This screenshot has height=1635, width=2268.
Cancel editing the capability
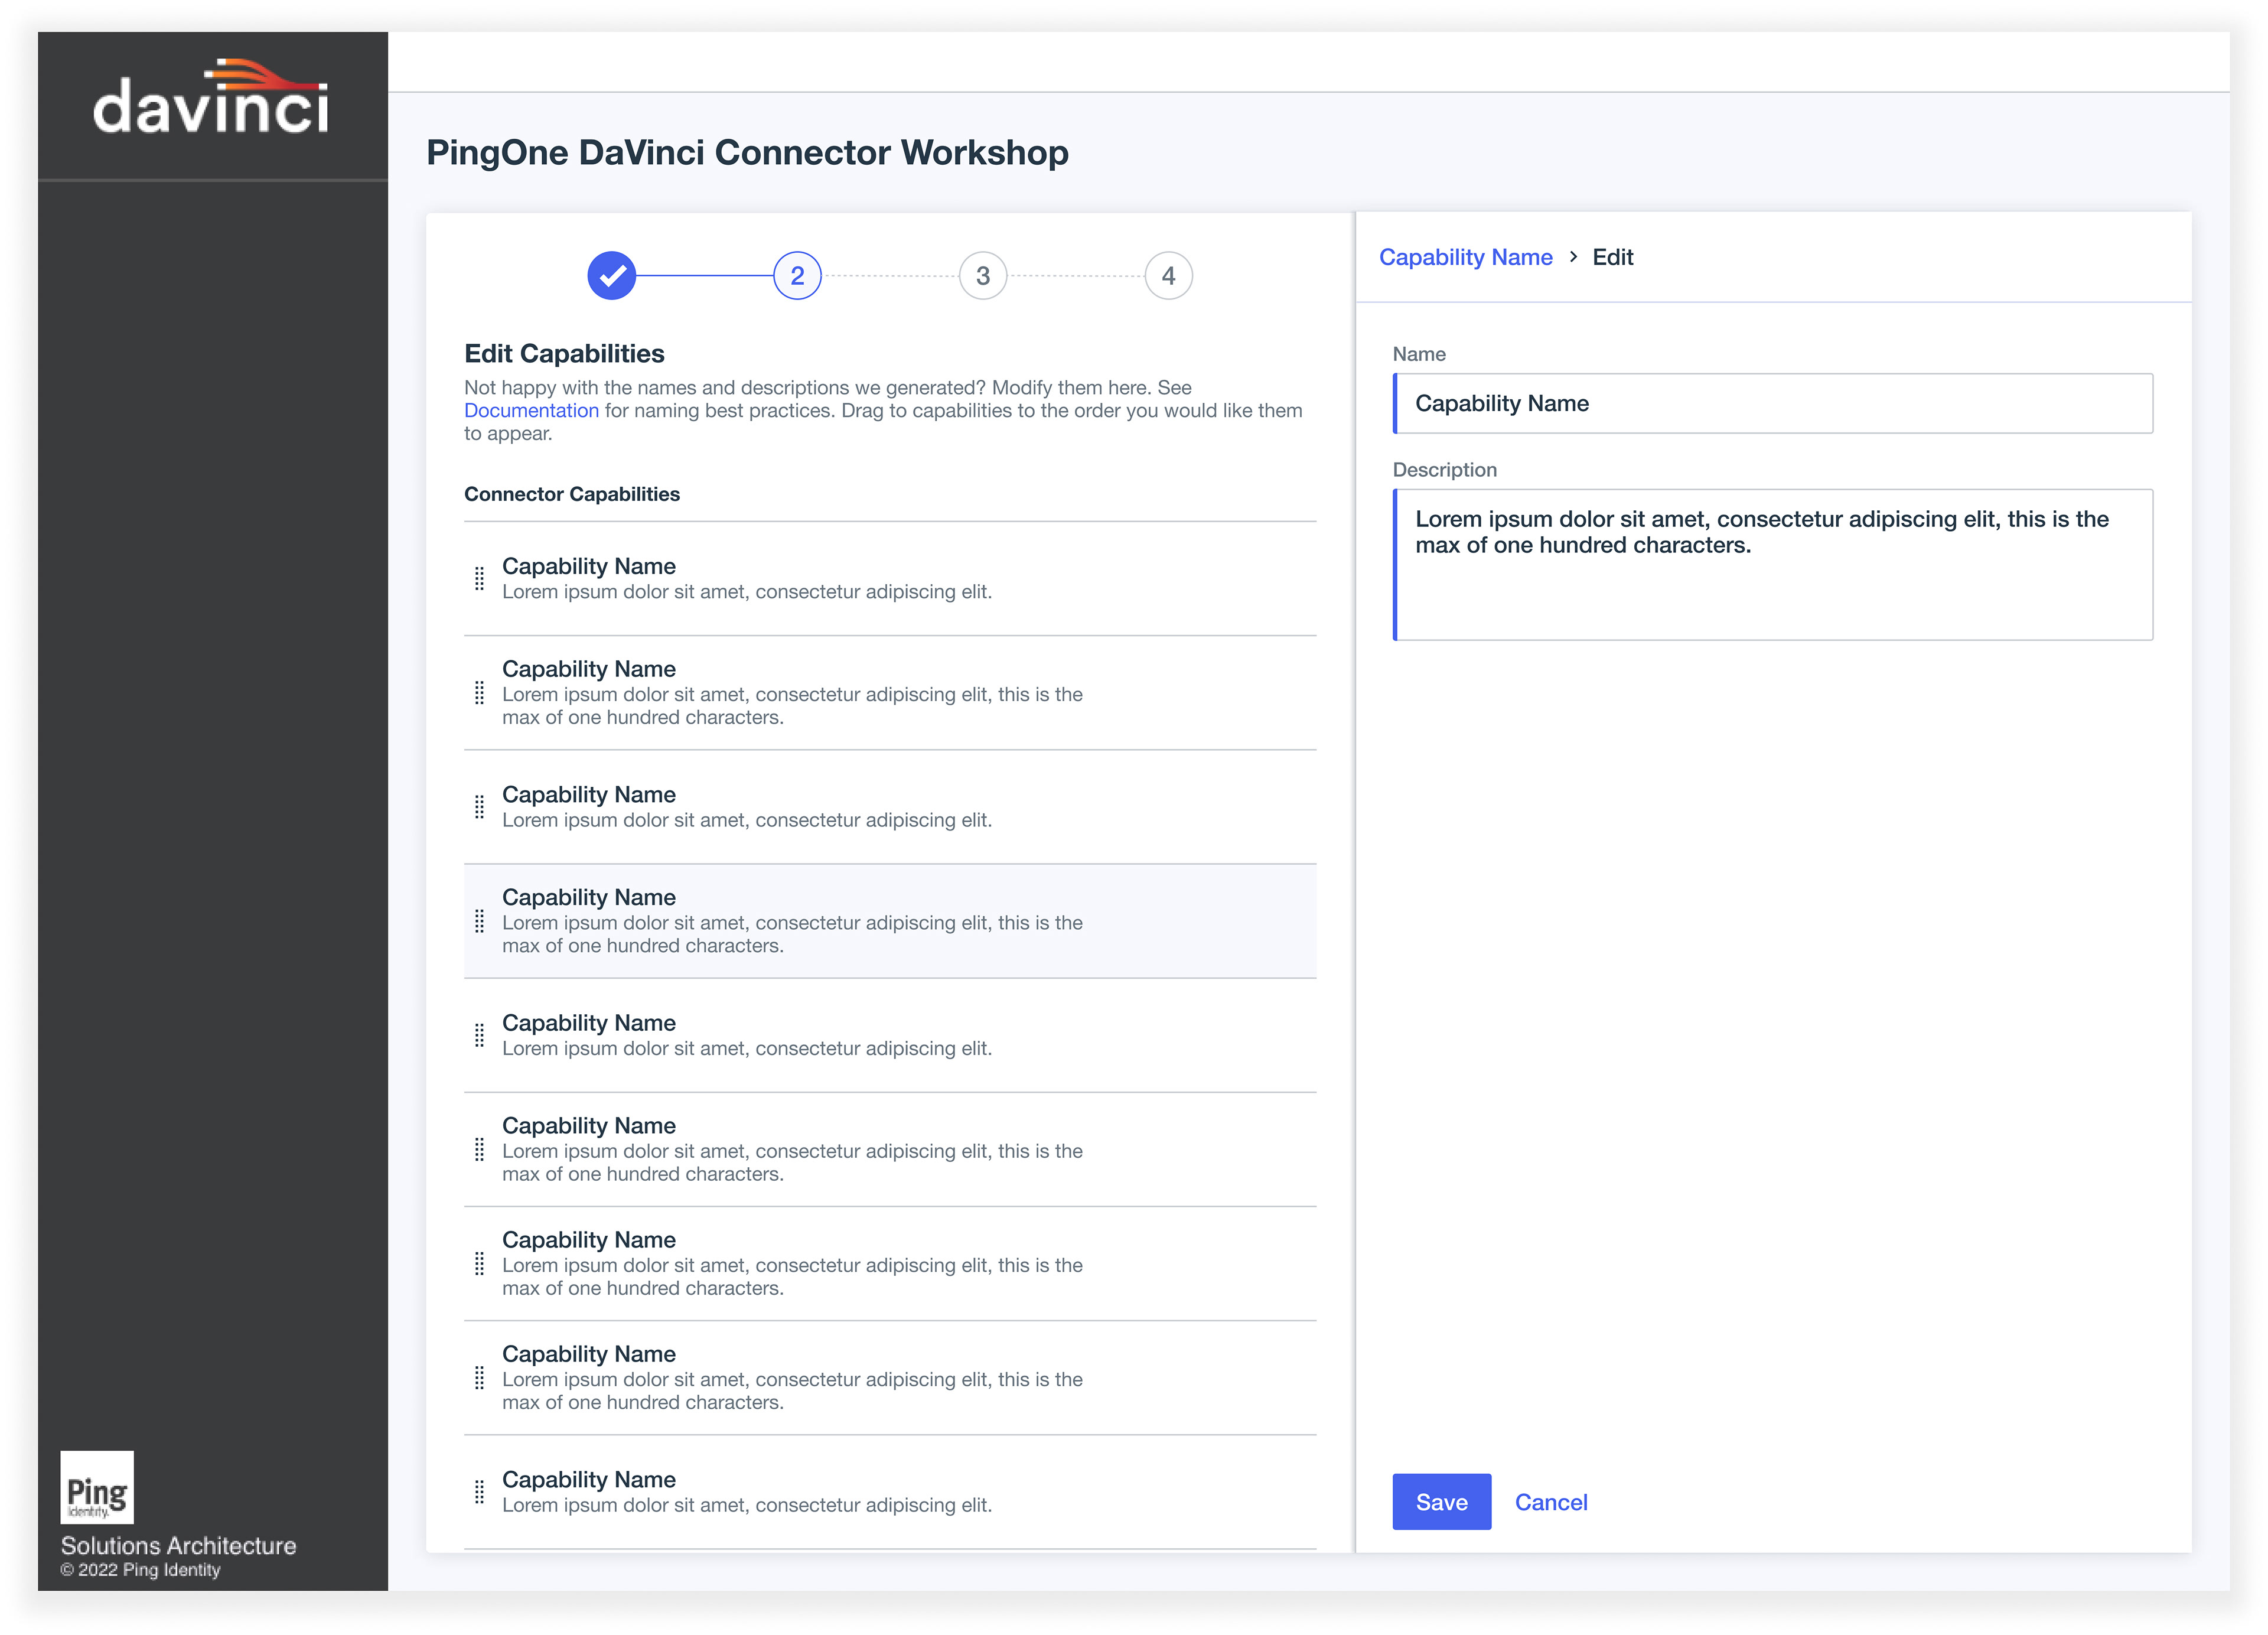[1550, 1501]
